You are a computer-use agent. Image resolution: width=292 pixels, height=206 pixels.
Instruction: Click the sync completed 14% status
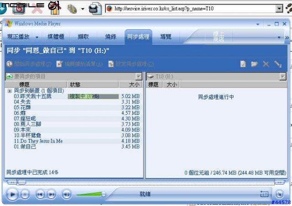(32, 172)
